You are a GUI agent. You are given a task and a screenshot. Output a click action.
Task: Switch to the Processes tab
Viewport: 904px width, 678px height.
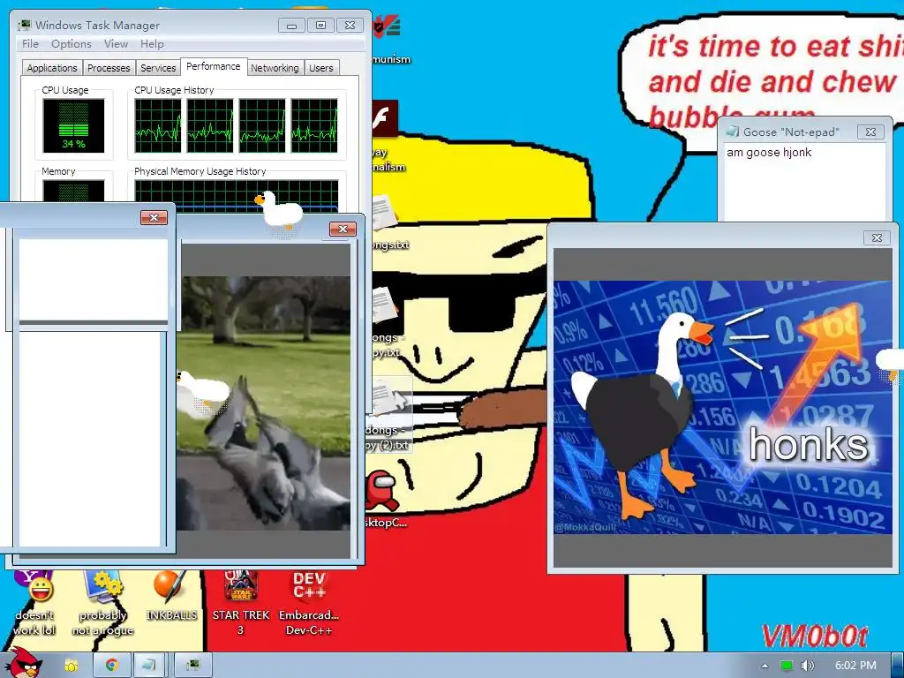coord(109,68)
